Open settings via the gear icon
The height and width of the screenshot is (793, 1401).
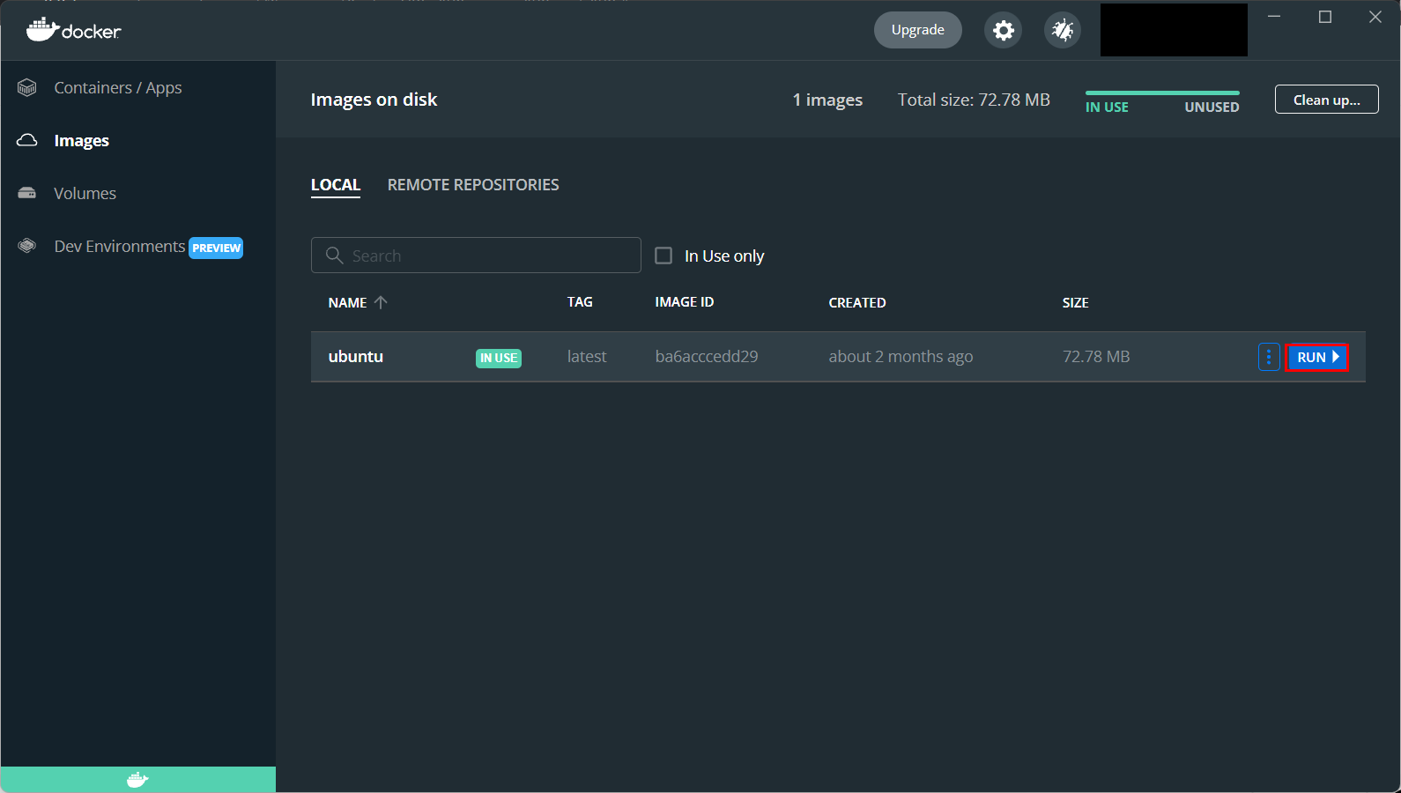pyautogui.click(x=1003, y=30)
